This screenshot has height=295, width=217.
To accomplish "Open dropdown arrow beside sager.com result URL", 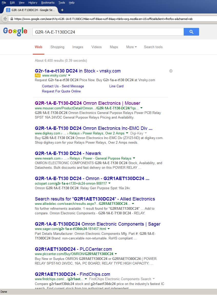I will pyautogui.click(x=109, y=229).
